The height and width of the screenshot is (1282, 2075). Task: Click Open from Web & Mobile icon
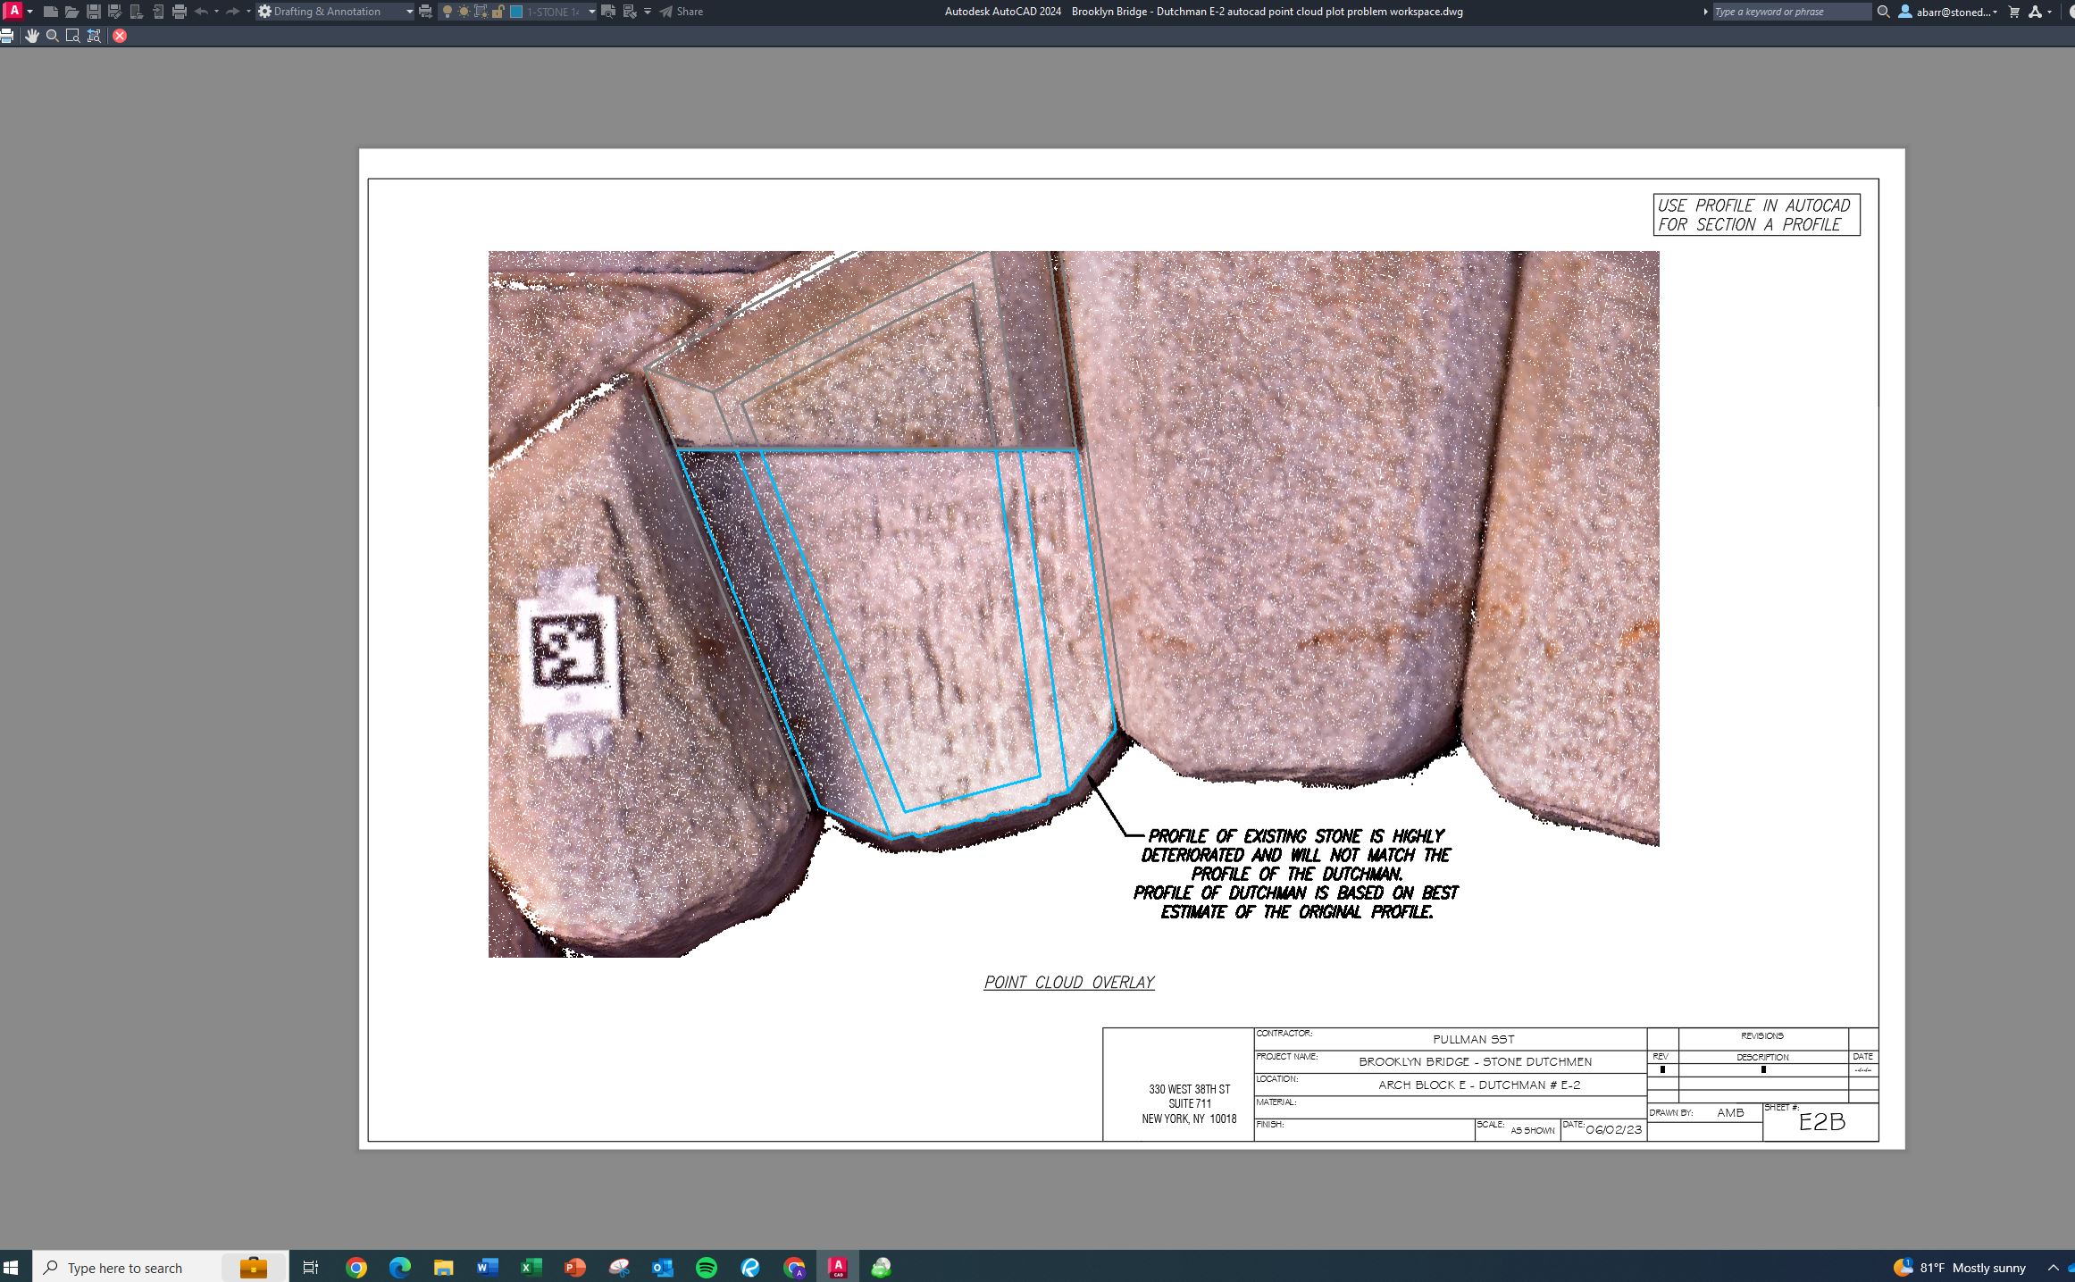tap(136, 12)
